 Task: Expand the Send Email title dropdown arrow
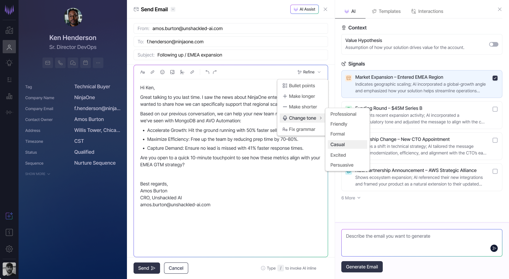pyautogui.click(x=173, y=9)
